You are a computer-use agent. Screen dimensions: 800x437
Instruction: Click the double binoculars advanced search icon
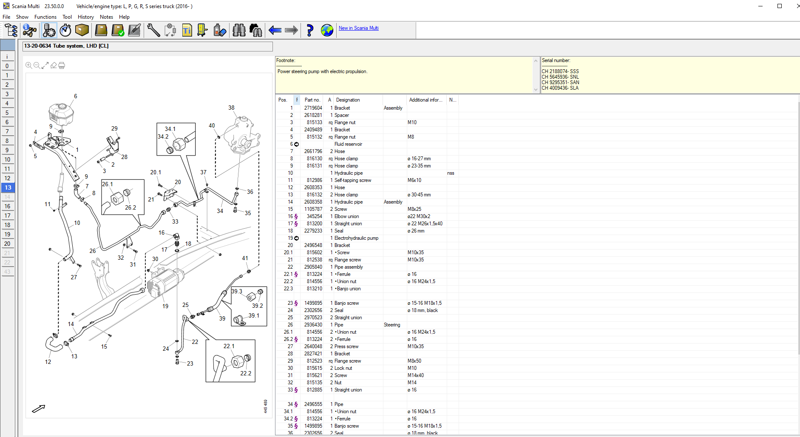pos(256,30)
